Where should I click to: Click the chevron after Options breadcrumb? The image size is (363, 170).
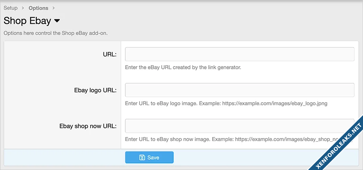[x=54, y=8]
